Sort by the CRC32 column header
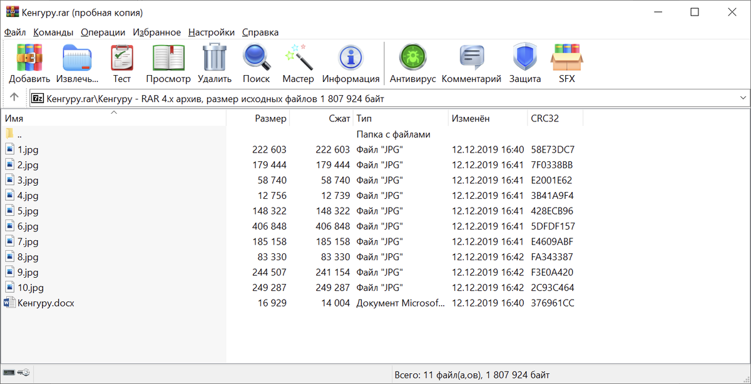Image resolution: width=751 pixels, height=384 pixels. (555, 118)
